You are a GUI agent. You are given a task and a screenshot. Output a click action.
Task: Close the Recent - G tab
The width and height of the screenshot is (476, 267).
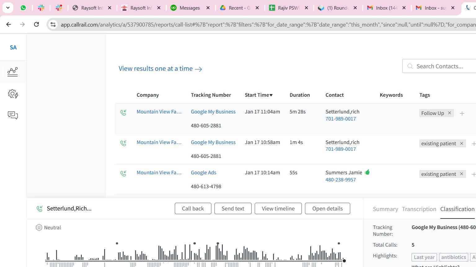pyautogui.click(x=257, y=8)
